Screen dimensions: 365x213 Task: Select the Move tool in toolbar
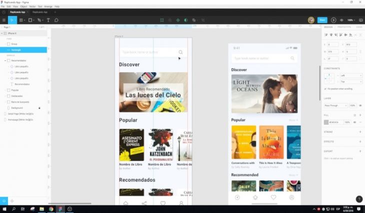[x=11, y=20]
